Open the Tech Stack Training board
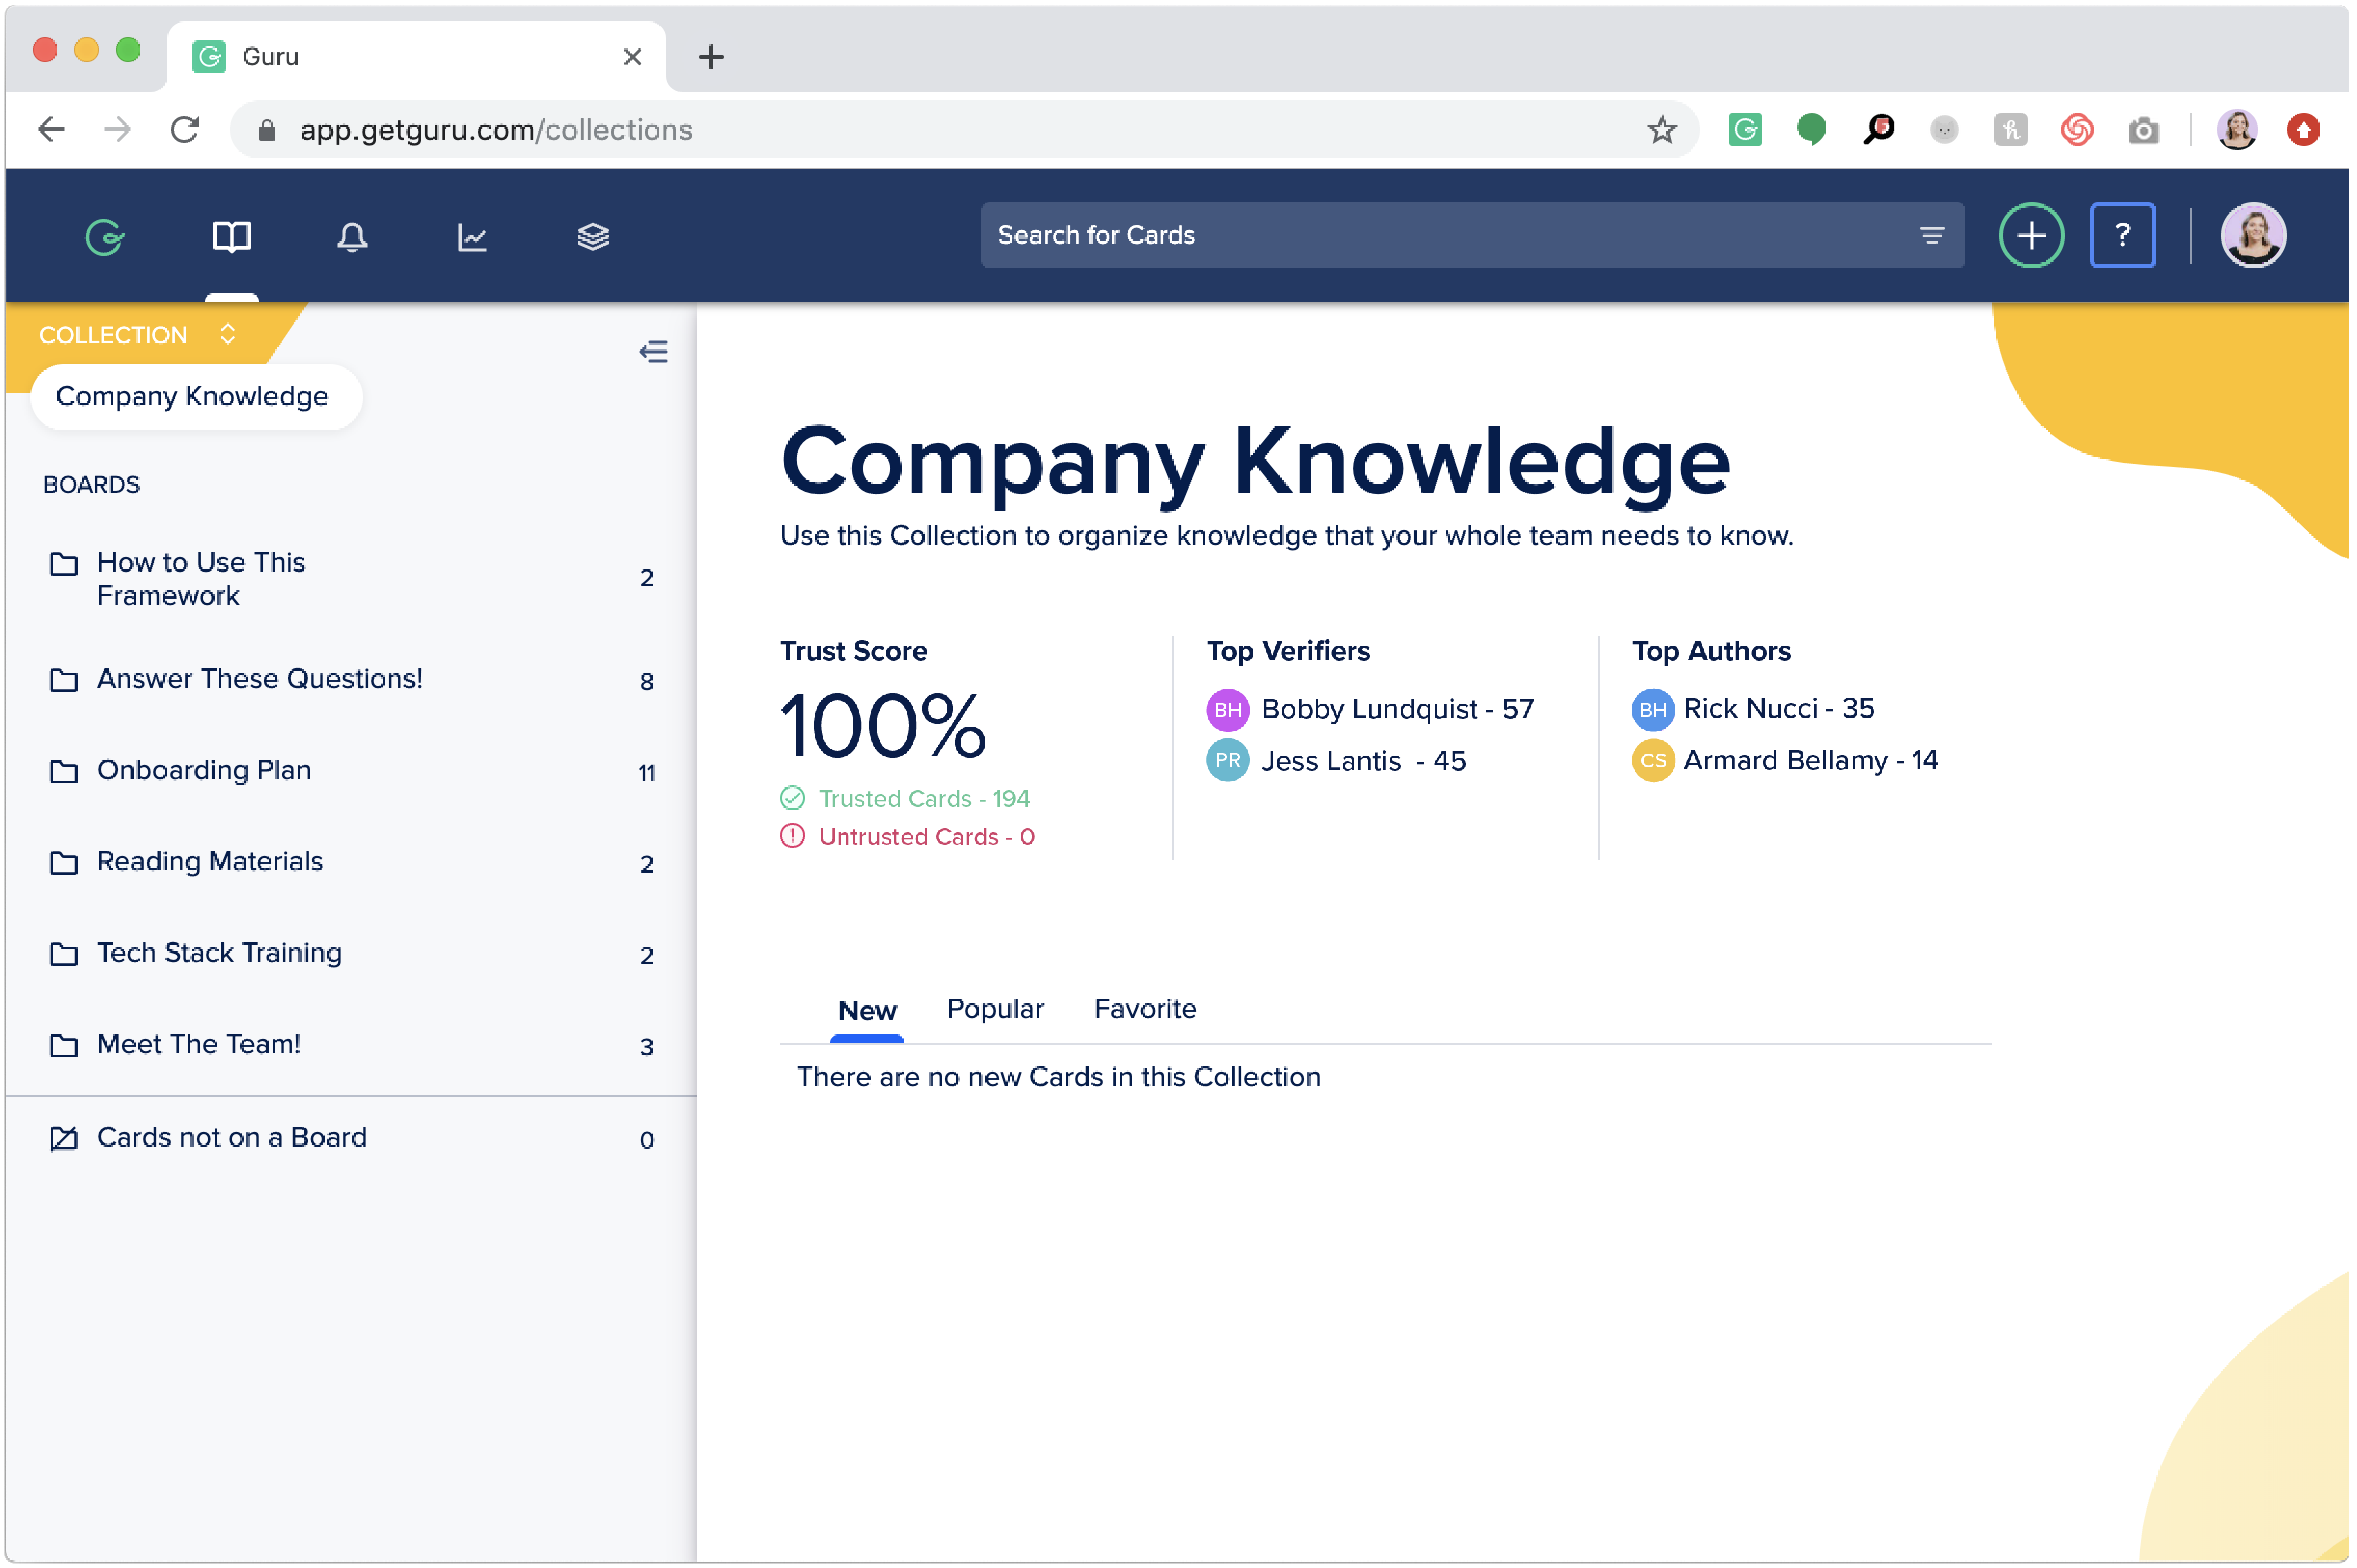This screenshot has width=2357, height=1568. tap(219, 953)
